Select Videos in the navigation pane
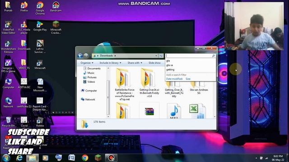Viewport: 289px width, 162px height. point(89,82)
